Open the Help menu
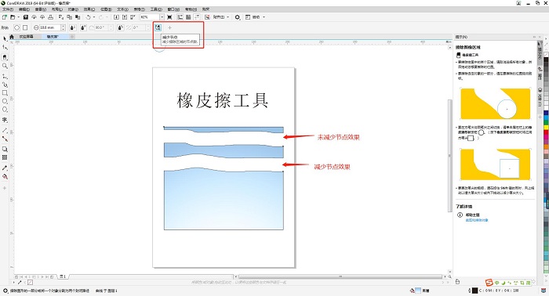549x296 pixels. coord(191,9)
